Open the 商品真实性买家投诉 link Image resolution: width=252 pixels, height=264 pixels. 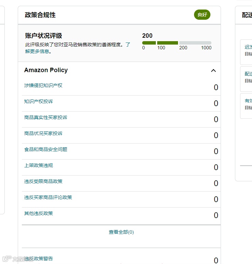click(x=46, y=117)
